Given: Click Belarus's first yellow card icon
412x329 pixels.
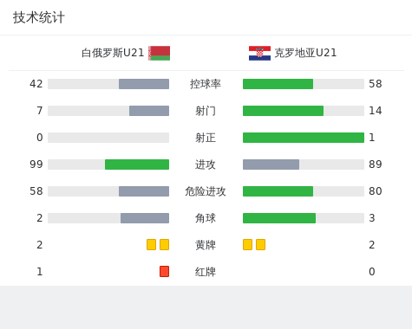Looking at the screenshot, I should (151, 244).
